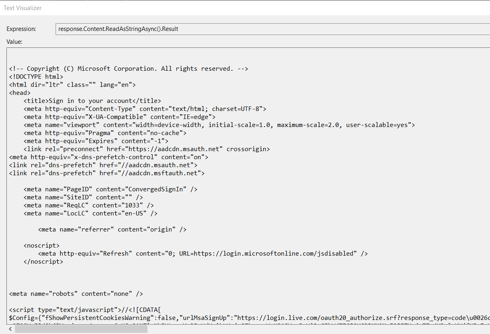Click the robots meta tag line
Viewport: 490px width, 334px height.
(76, 294)
